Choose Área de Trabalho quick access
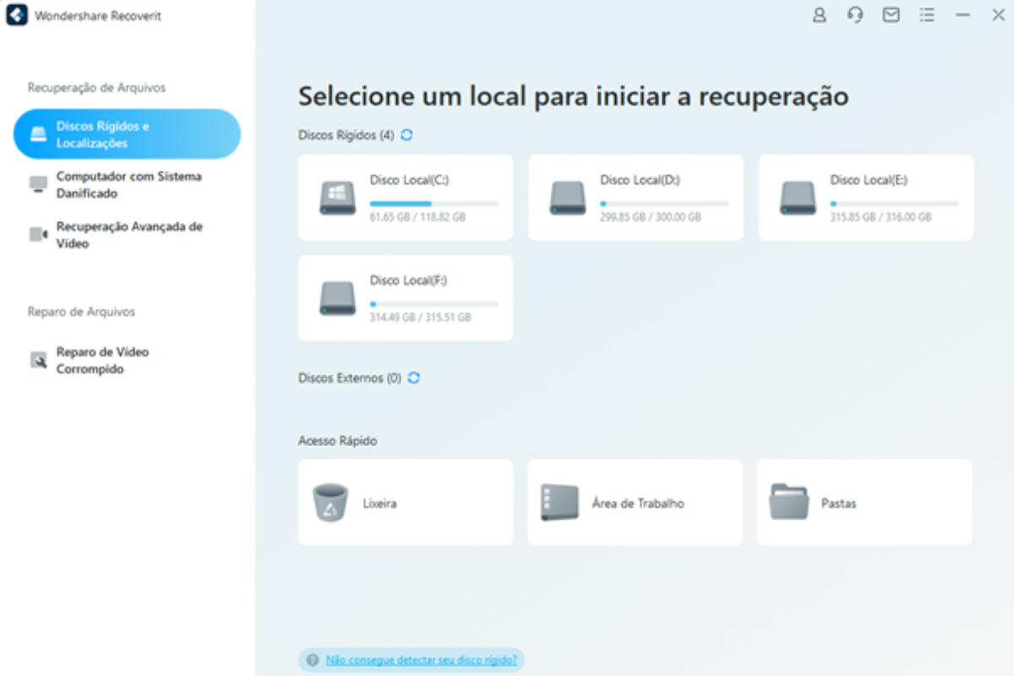Screen dimensions: 1014x676 [x=635, y=503]
